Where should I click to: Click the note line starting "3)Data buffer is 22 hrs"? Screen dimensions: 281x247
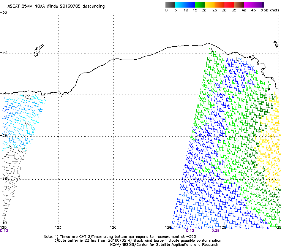(137, 241)
